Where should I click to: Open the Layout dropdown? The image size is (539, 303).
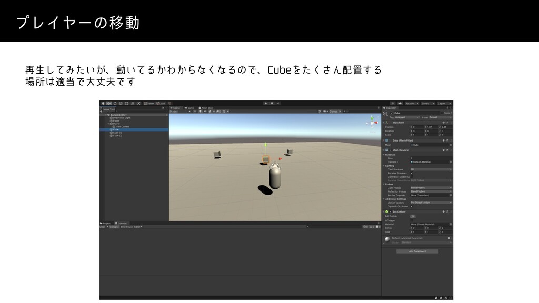tap(443, 103)
